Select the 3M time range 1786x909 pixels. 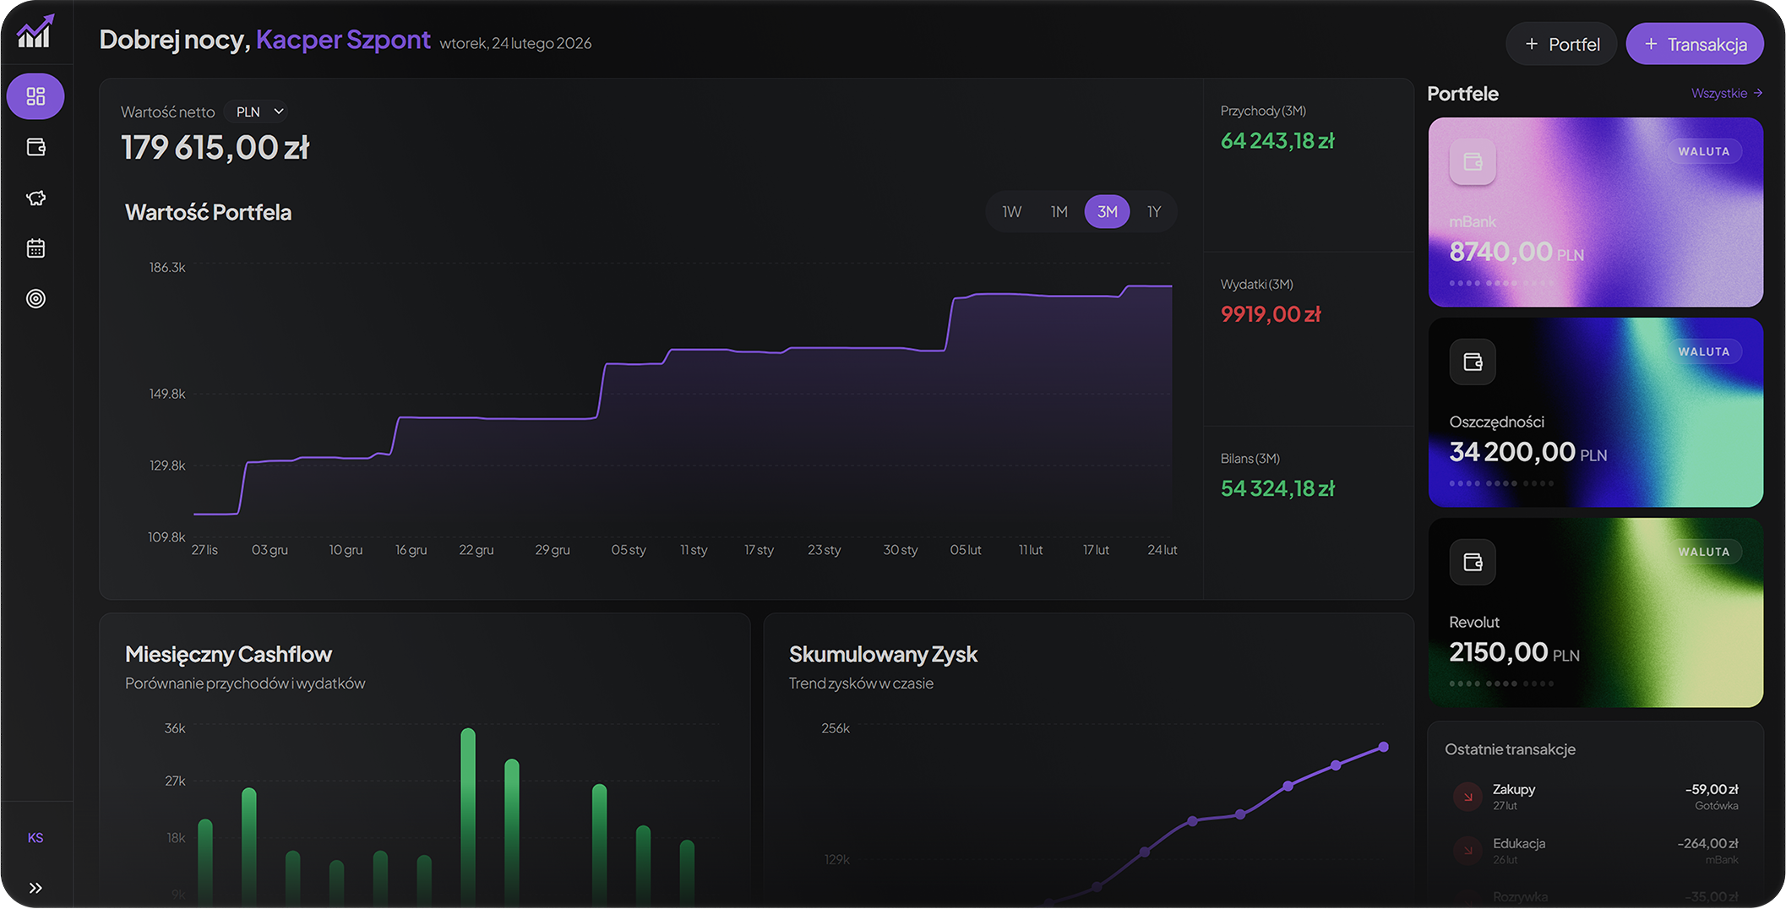tap(1107, 212)
